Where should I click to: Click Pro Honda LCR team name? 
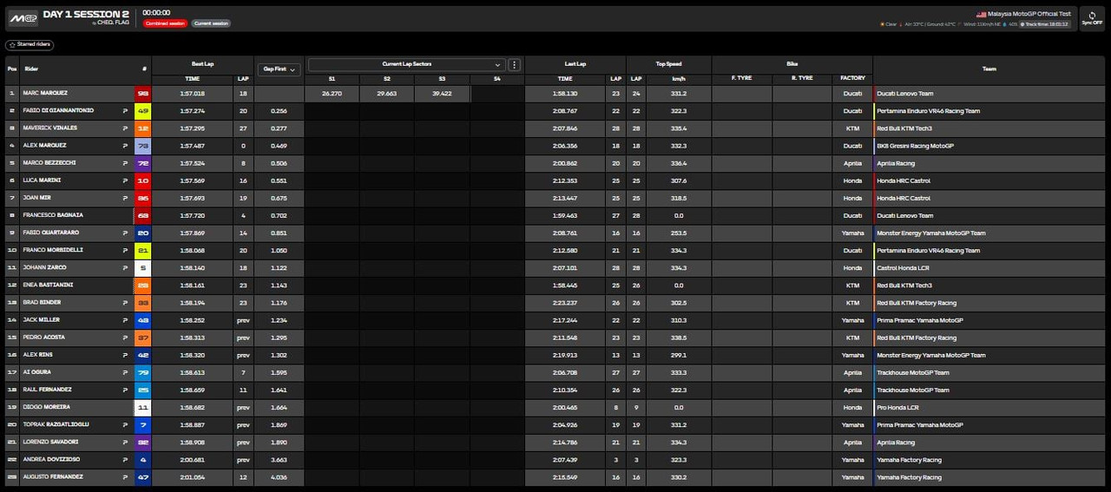(x=899, y=407)
